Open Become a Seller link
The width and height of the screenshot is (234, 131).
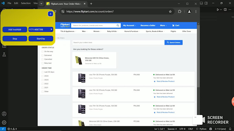[x=148, y=25]
